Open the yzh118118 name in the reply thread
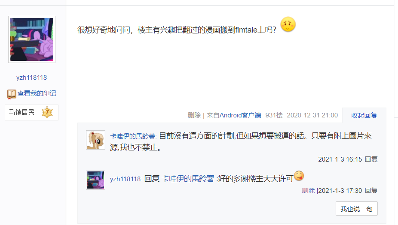Image resolution: width=398 pixels, height=225 pixels. tap(126, 179)
